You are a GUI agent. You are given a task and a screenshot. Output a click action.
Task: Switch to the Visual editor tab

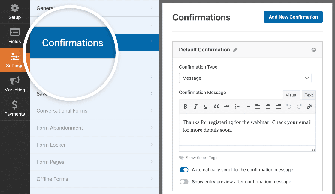coord(291,95)
